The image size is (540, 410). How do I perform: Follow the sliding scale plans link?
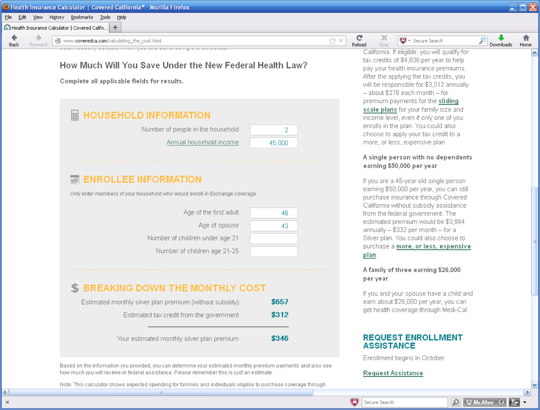point(411,105)
